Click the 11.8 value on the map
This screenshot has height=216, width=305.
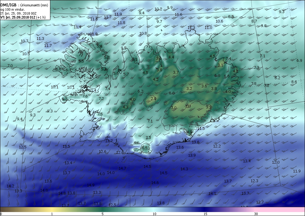click(121, 23)
